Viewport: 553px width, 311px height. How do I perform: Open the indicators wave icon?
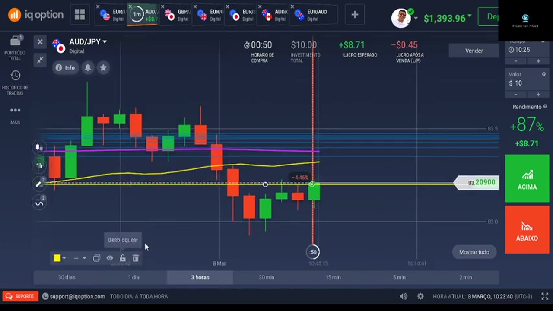39,203
